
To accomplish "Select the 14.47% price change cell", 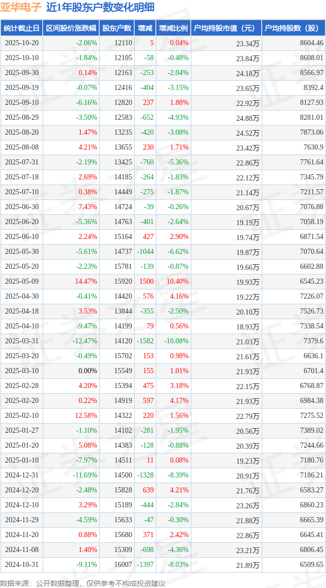I will 86,282.
